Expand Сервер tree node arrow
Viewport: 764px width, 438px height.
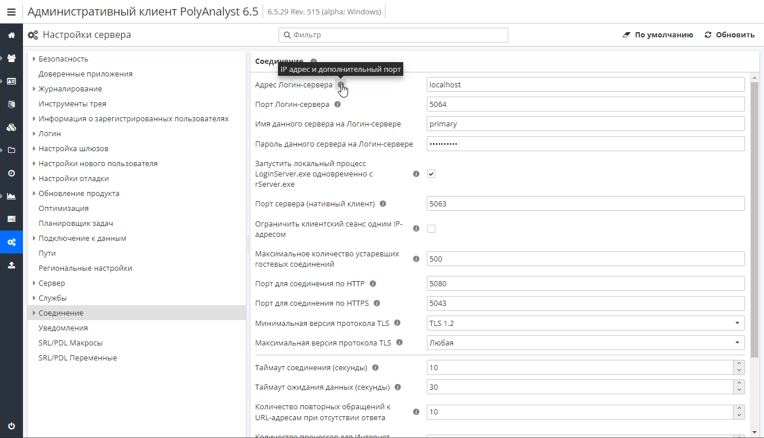[34, 283]
